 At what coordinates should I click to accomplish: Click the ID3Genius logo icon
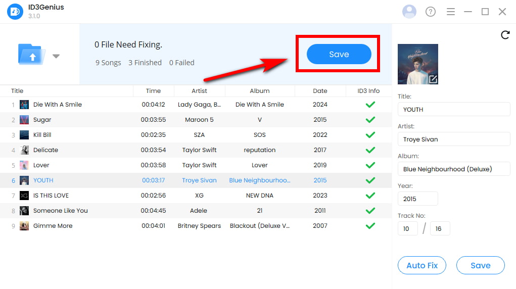tap(15, 12)
